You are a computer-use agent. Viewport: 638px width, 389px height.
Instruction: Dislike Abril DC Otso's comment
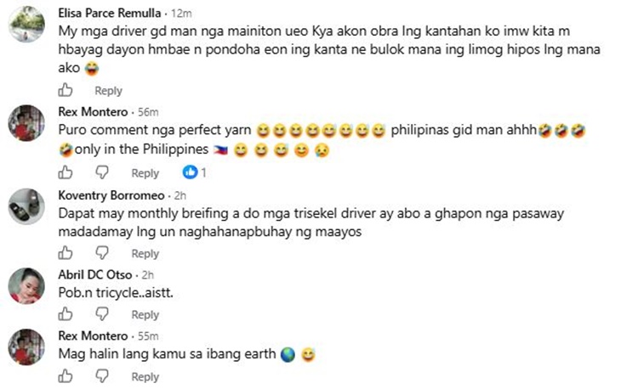point(102,314)
